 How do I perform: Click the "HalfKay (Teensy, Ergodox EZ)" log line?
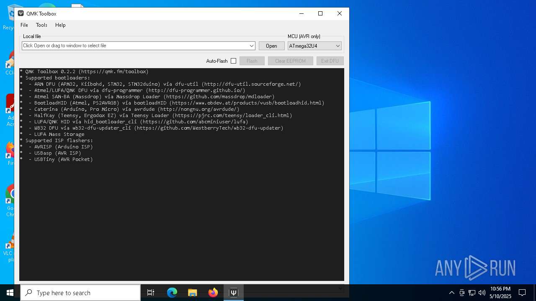pyautogui.click(x=156, y=115)
